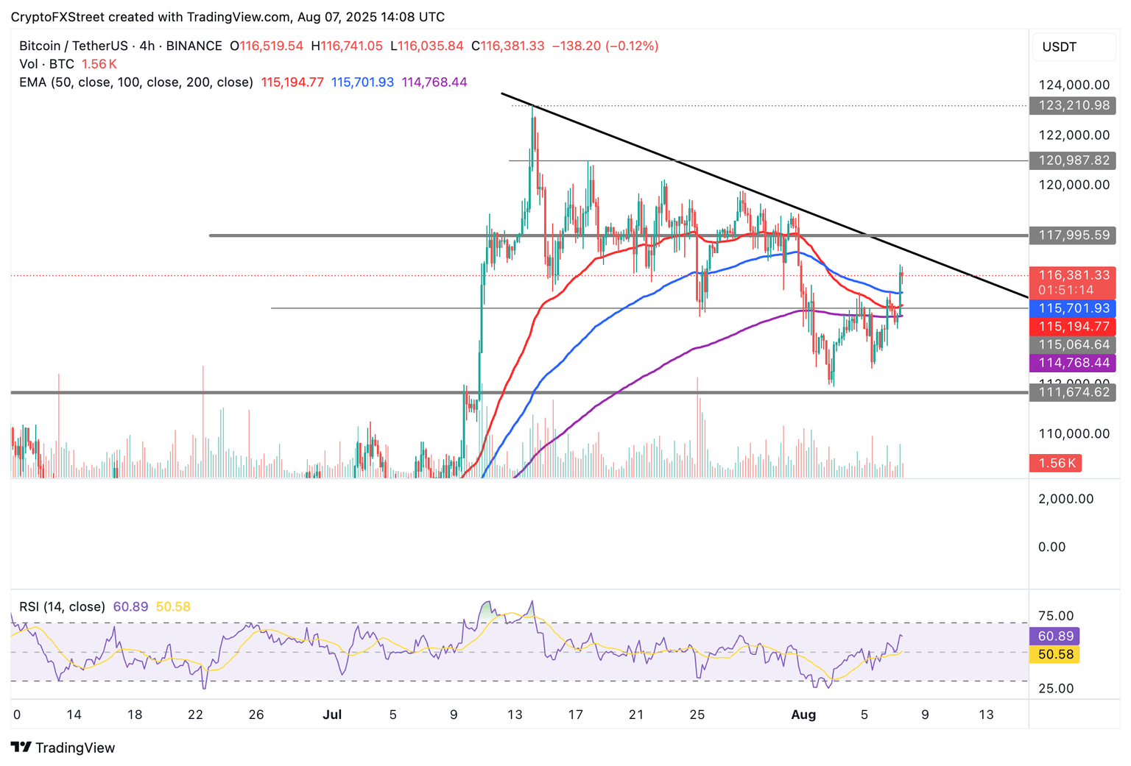The width and height of the screenshot is (1131, 766).
Task: Click the TradingView logo icon
Action: click(x=21, y=748)
